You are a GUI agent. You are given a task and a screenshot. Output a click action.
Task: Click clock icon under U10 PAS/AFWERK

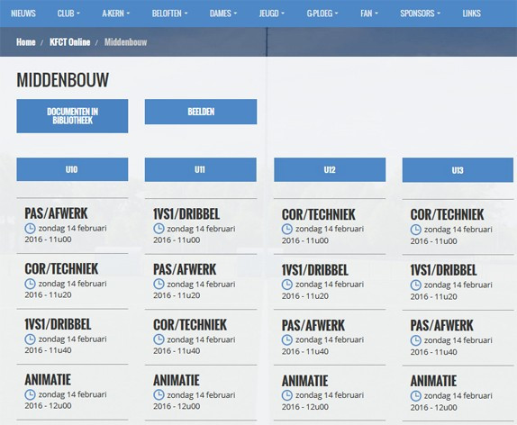[30, 228]
